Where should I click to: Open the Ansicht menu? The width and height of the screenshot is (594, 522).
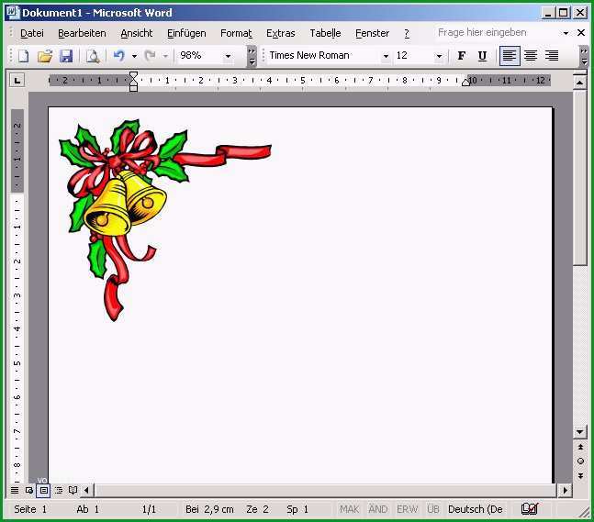tap(137, 33)
